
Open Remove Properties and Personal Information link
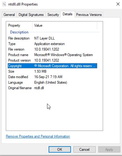(x=38, y=136)
